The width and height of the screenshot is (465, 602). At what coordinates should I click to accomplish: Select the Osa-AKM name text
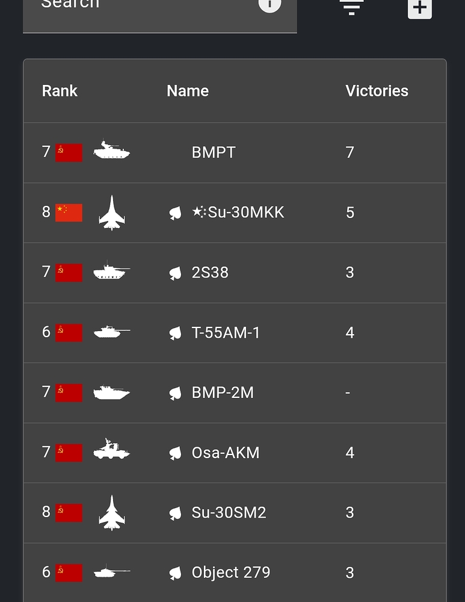(x=226, y=453)
